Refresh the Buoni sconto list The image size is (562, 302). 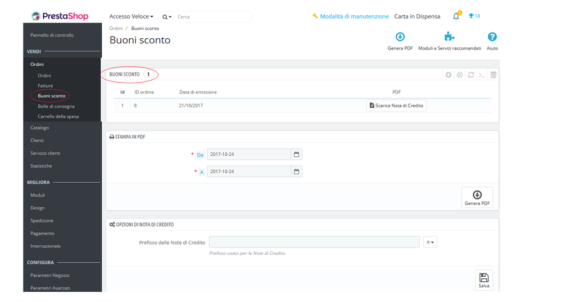[471, 75]
